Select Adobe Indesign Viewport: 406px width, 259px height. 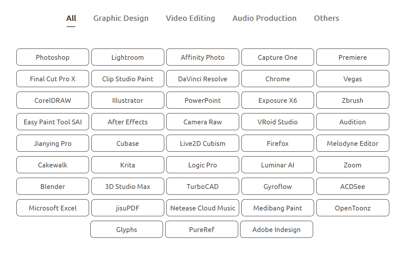pyautogui.click(x=276, y=229)
